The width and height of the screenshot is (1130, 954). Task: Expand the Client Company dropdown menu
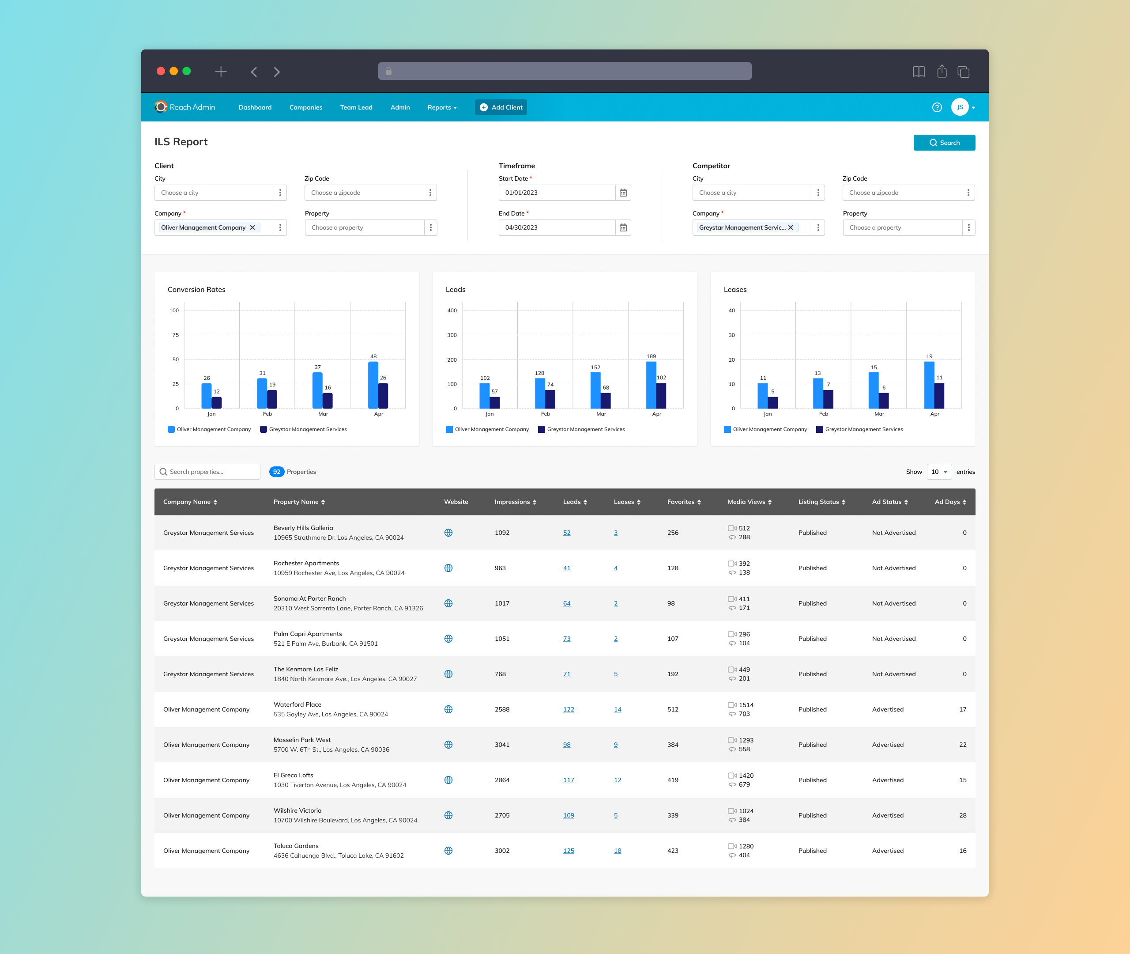[x=280, y=228]
